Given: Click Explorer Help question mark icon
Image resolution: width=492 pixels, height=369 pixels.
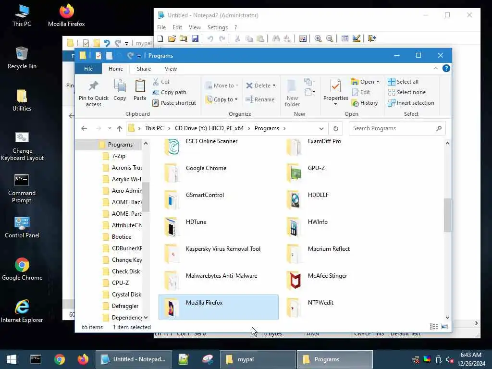Looking at the screenshot, I should click(446, 68).
